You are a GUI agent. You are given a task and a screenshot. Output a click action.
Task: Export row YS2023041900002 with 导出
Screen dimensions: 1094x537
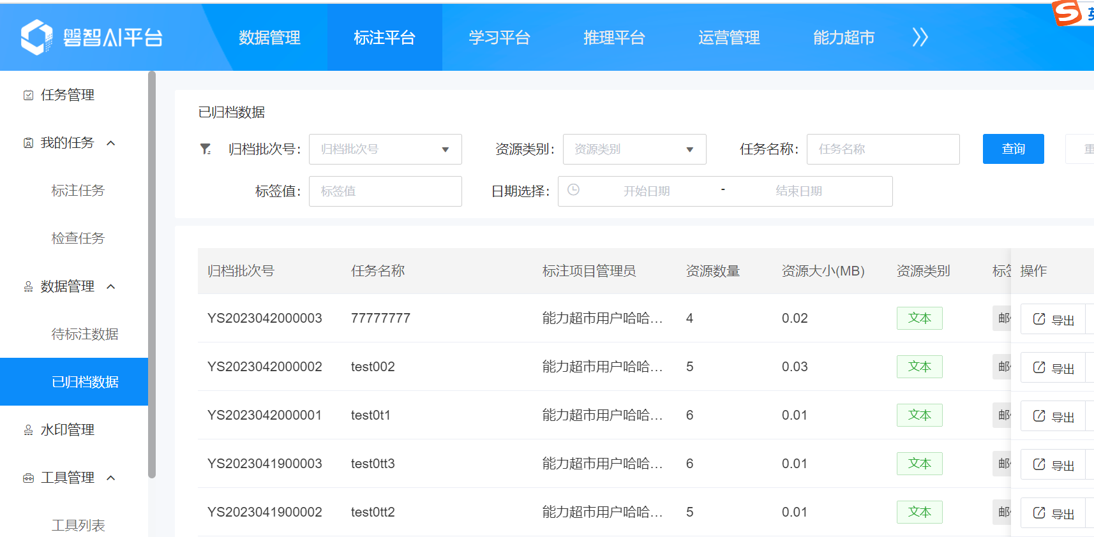tap(1053, 513)
